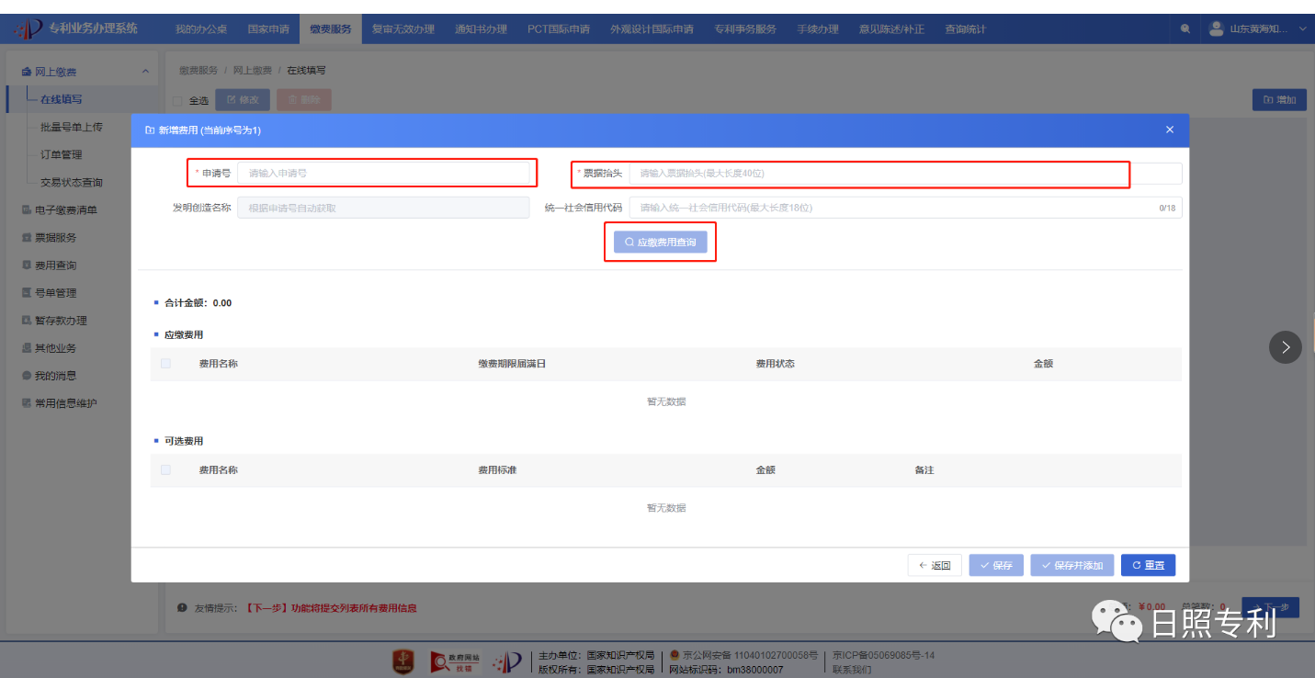Click the search magnifier icon in top bar
Viewport: 1315px width, 678px height.
(1185, 29)
